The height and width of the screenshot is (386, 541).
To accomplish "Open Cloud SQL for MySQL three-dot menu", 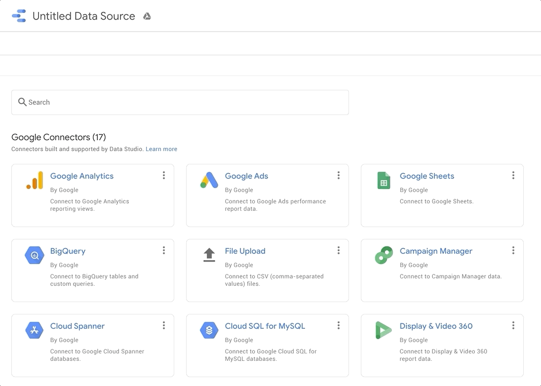I will [x=339, y=325].
